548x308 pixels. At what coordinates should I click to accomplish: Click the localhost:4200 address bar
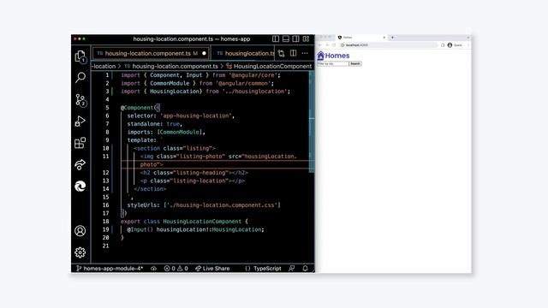[388, 45]
